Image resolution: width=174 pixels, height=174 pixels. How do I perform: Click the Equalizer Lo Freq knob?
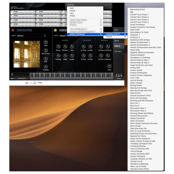click(84, 46)
